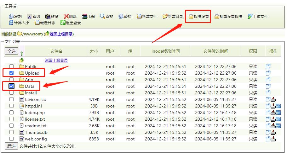The image size is (287, 158).
Task: Click the 上传文件 (upload file) icon
Action: (x=250, y=16)
